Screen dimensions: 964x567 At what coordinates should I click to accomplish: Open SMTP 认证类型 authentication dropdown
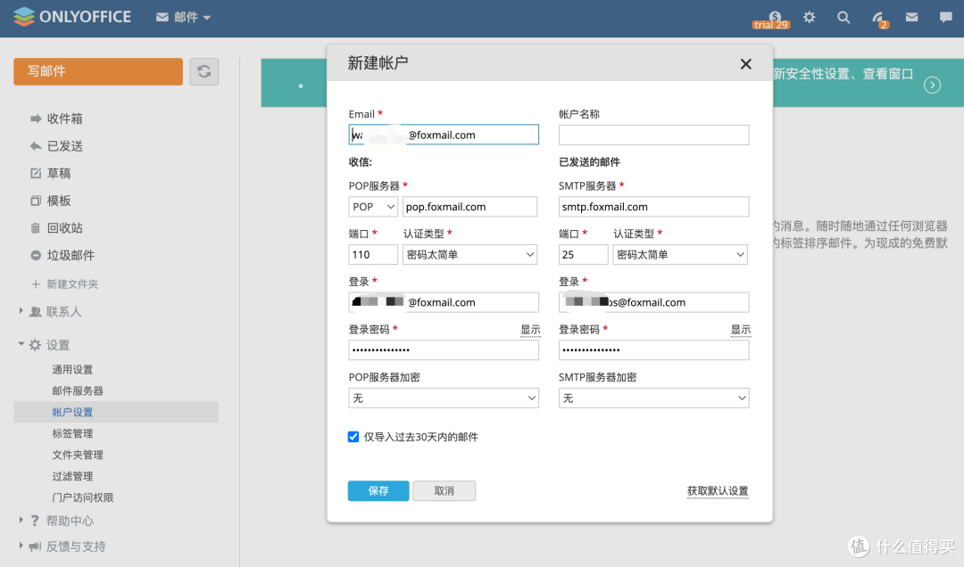[680, 255]
